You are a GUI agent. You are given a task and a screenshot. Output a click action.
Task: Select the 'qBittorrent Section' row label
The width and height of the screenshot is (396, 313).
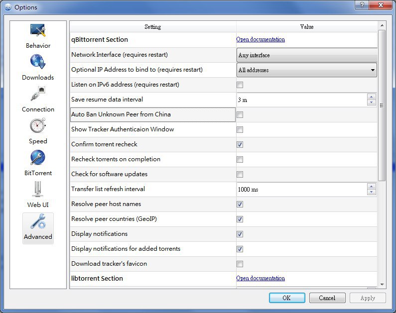tap(100, 40)
